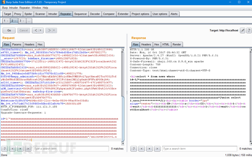
Task: Select the Request Params view tab
Action: click(17, 45)
